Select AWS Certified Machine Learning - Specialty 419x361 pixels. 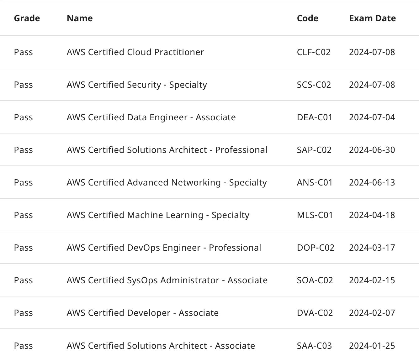click(x=158, y=215)
